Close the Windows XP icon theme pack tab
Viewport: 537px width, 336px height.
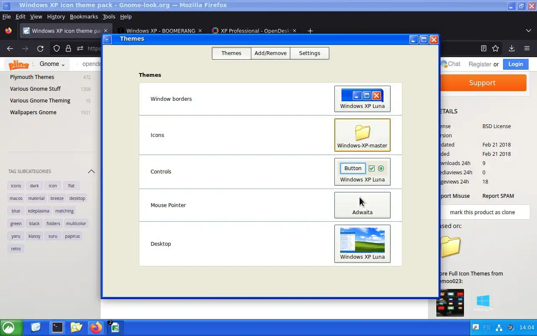tap(106, 31)
